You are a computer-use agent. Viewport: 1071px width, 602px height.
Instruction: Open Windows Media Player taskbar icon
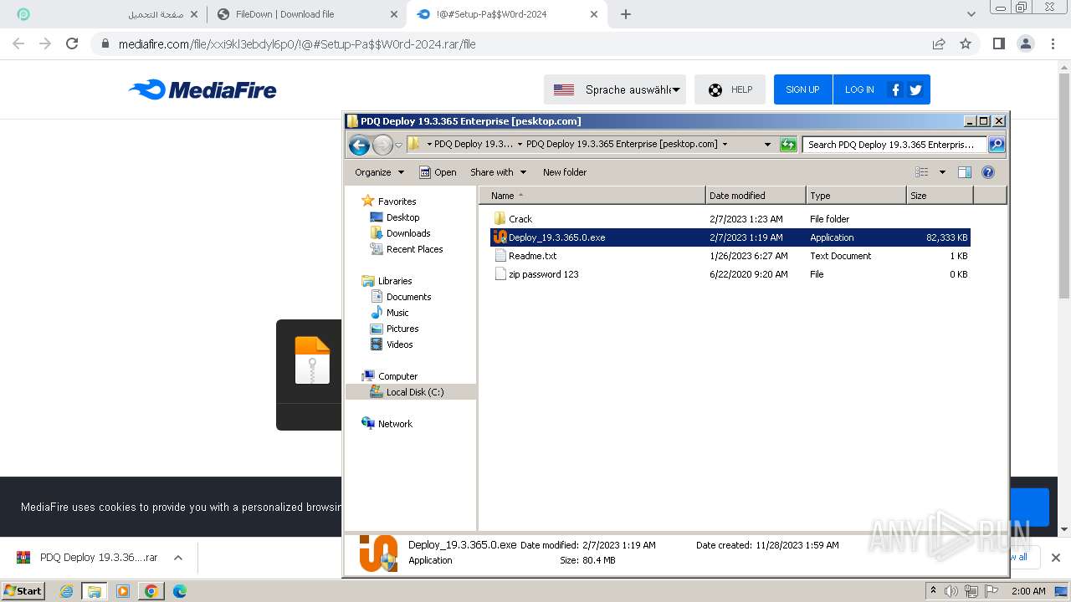click(x=123, y=591)
